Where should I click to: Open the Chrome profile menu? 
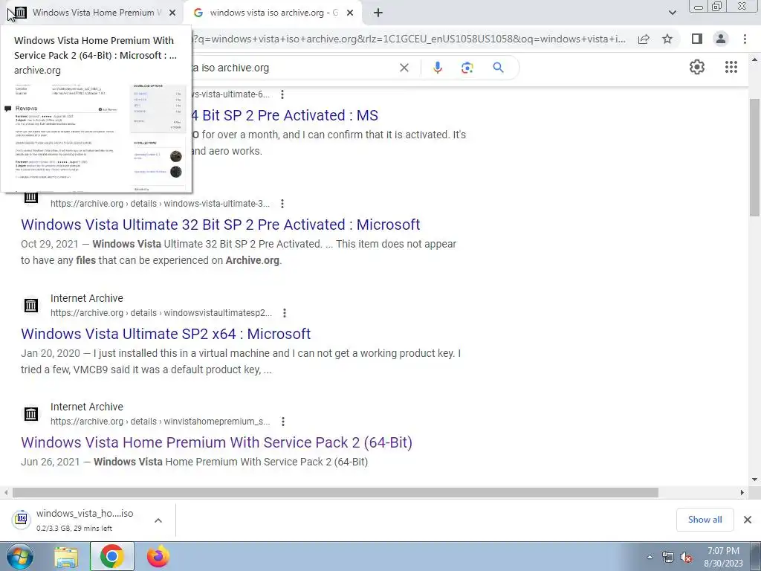pos(721,39)
